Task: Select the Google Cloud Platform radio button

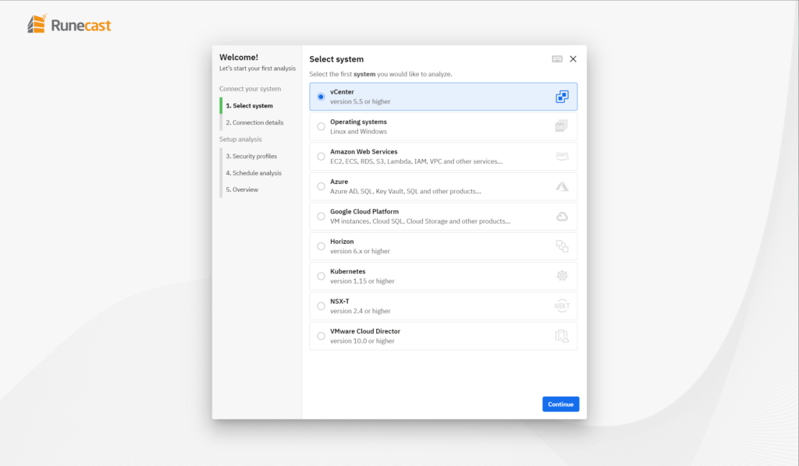Action: 321,216
